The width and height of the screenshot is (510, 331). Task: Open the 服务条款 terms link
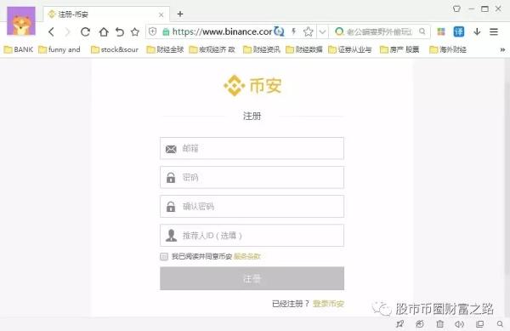click(x=247, y=256)
